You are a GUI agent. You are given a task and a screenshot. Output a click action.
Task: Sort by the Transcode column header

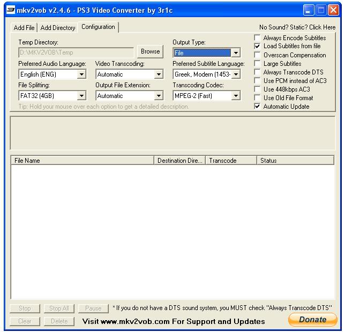[231, 160]
